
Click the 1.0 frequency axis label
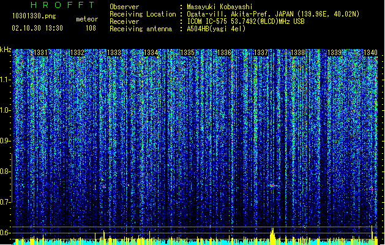pyautogui.click(x=5, y=110)
